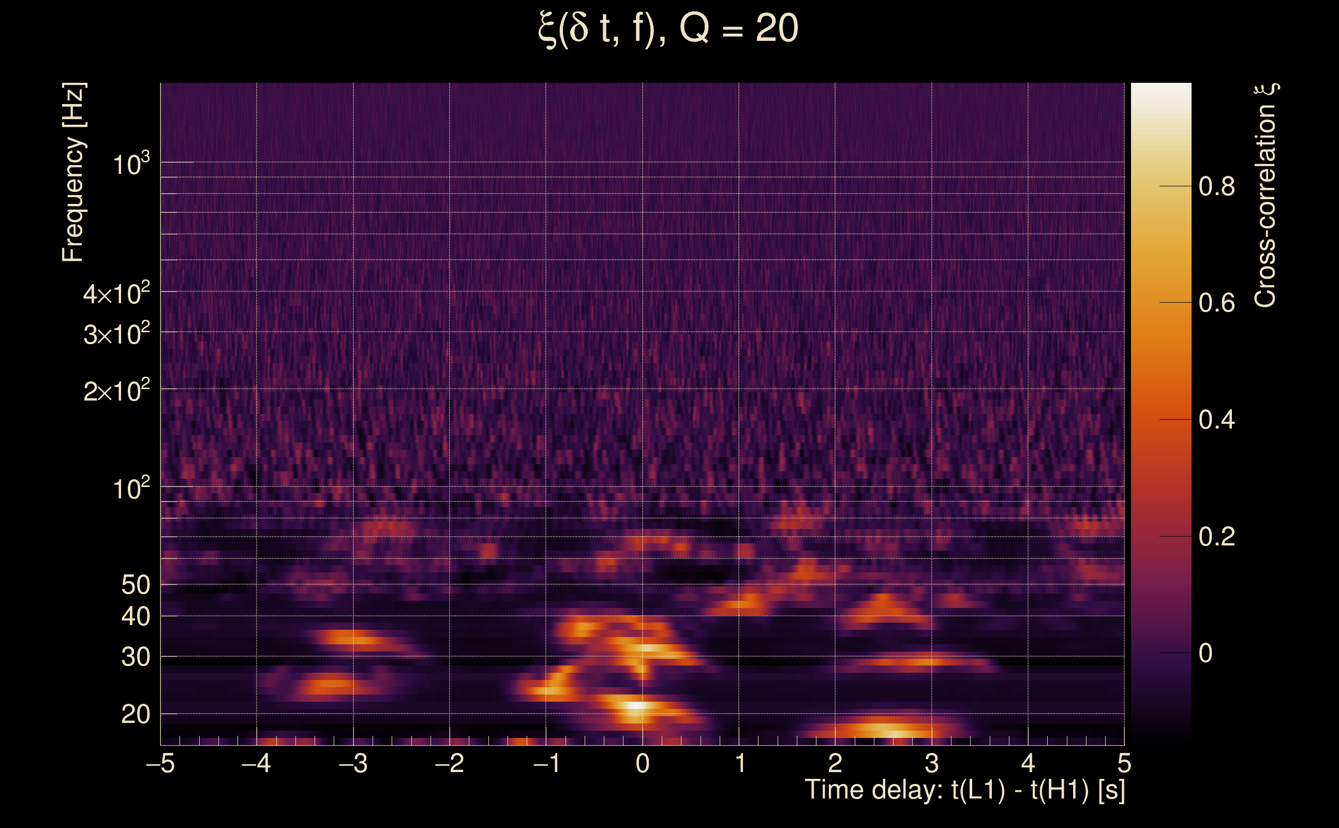Click the 0.6 tick label on colorbar
This screenshot has width=1339, height=828.
click(1216, 303)
